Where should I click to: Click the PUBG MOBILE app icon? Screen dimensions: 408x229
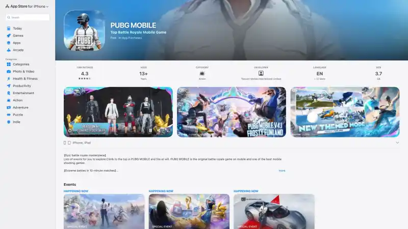[84, 31]
